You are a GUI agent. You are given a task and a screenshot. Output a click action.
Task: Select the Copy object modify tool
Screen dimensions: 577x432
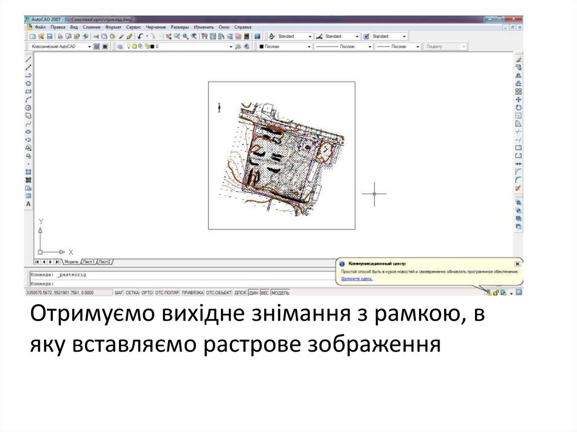[x=518, y=68]
